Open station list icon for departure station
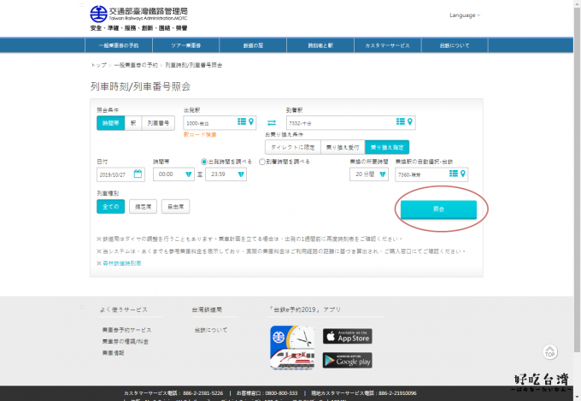 (242, 122)
